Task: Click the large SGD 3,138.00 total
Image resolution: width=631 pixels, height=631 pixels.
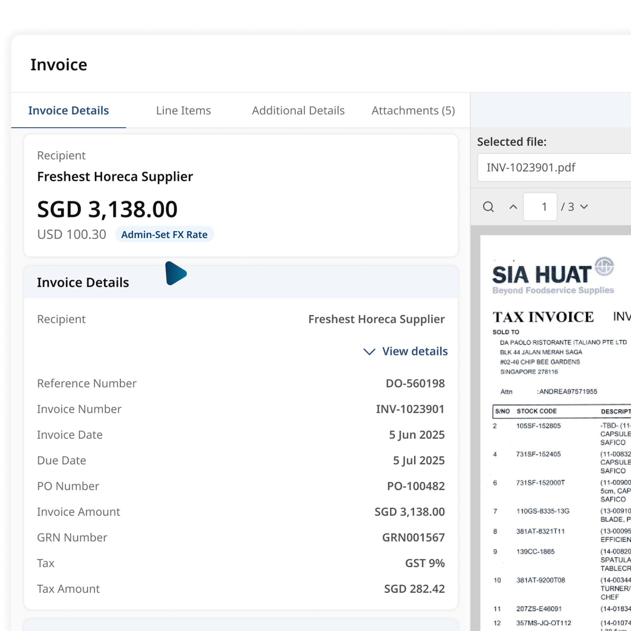Action: (107, 209)
